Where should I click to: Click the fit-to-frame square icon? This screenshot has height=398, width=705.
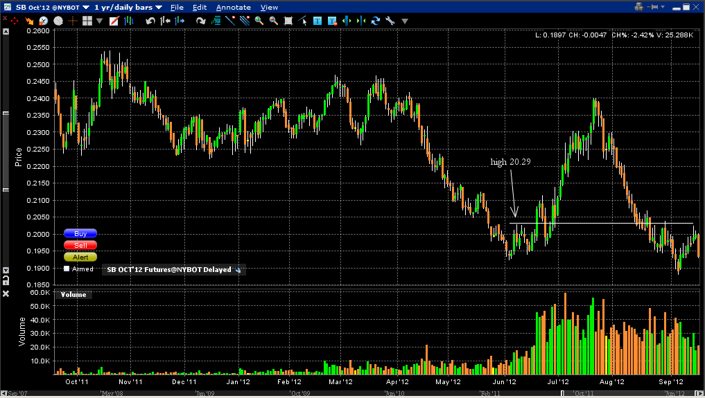[x=288, y=21]
